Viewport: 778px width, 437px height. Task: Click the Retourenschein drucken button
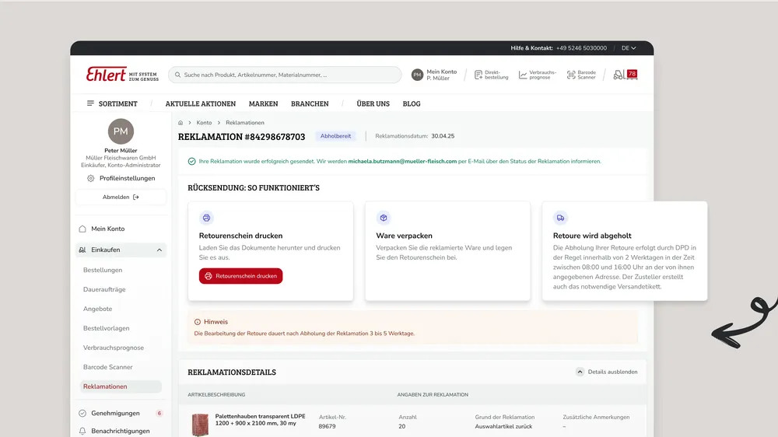coord(240,276)
